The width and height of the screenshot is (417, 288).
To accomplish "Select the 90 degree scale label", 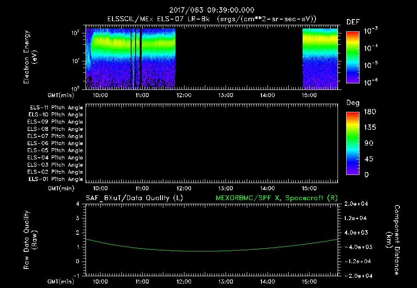I will tap(369, 144).
